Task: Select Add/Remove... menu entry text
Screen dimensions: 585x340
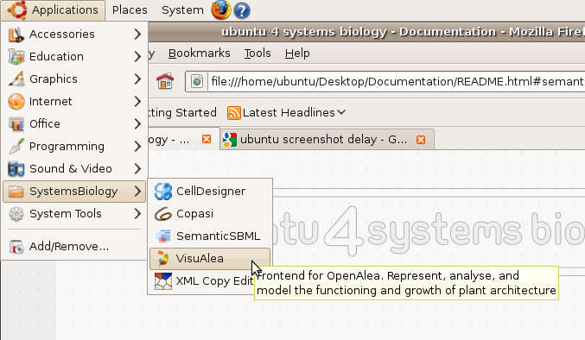Action: coord(69,247)
